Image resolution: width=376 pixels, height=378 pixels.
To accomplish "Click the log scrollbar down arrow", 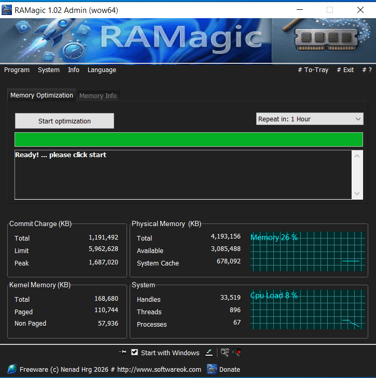I will pyautogui.click(x=357, y=193).
